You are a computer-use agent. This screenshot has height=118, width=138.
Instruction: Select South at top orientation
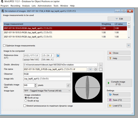coord(26,101)
